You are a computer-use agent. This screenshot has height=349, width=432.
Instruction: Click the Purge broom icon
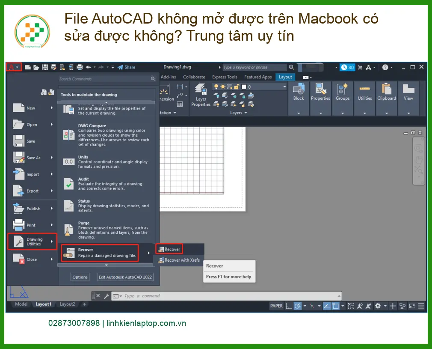(x=68, y=230)
